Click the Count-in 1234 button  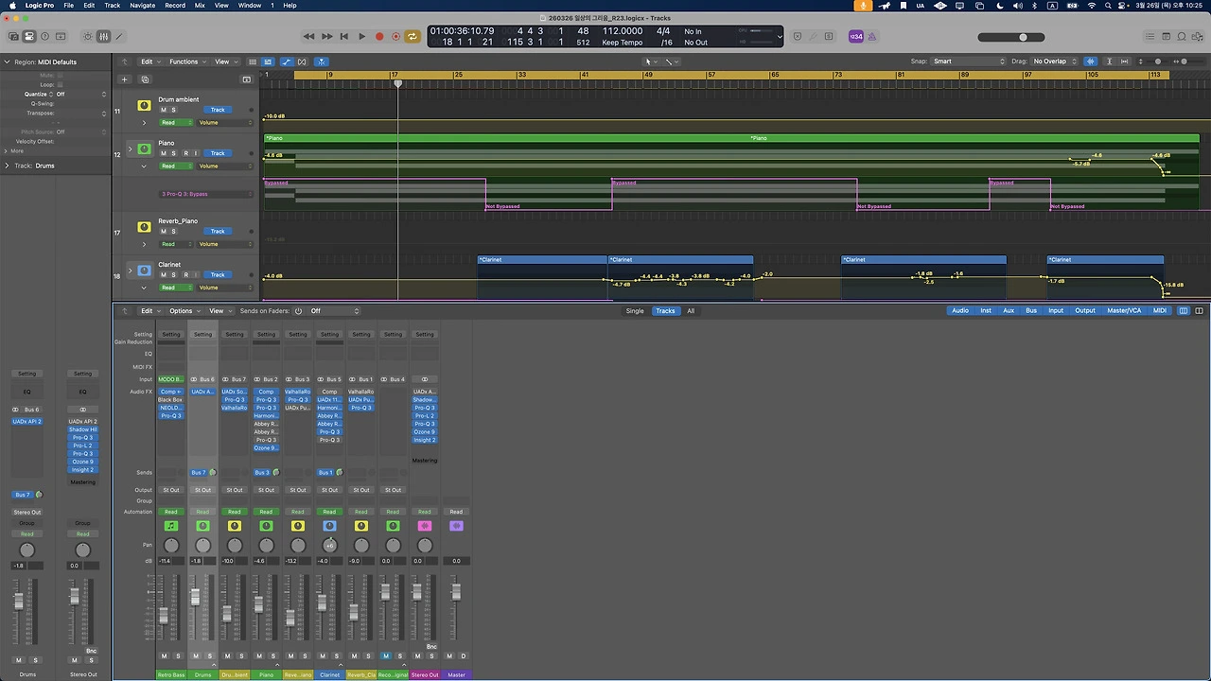pyautogui.click(x=855, y=37)
